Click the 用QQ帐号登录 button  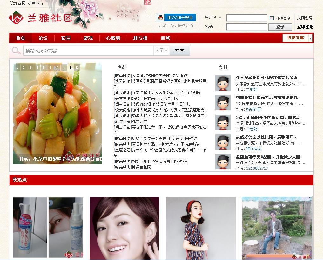pos(176,17)
